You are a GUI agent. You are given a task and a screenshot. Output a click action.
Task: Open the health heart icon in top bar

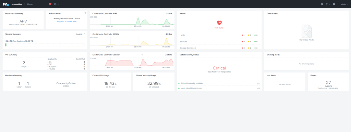click(x=50, y=4)
